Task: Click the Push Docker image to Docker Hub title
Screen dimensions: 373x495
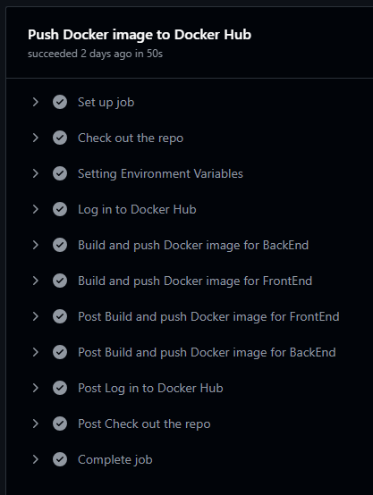Action: (140, 35)
